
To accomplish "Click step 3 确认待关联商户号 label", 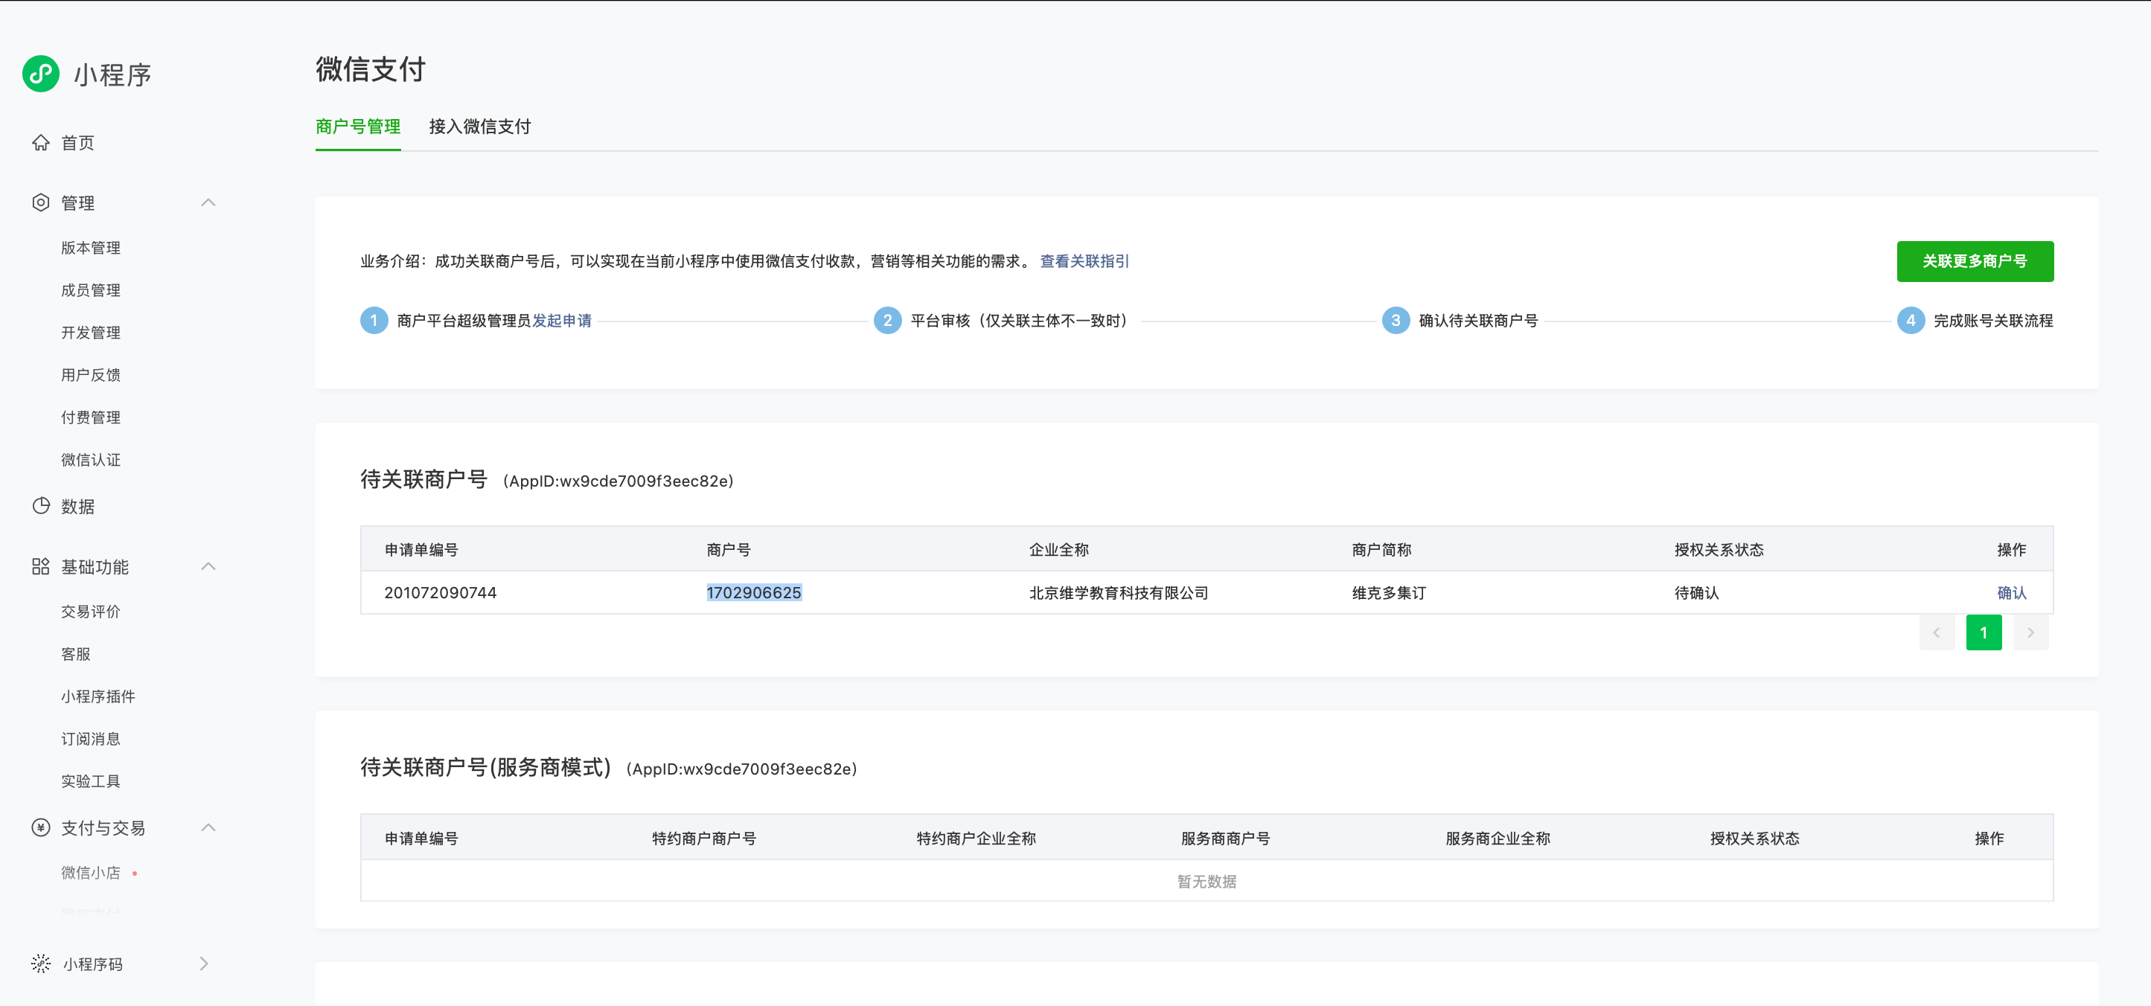I will pyautogui.click(x=1478, y=321).
